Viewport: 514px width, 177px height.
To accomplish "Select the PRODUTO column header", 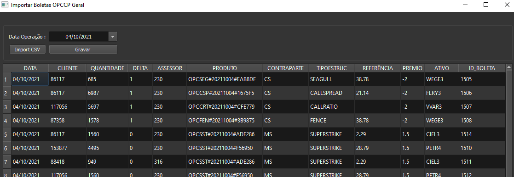I will (x=225, y=68).
